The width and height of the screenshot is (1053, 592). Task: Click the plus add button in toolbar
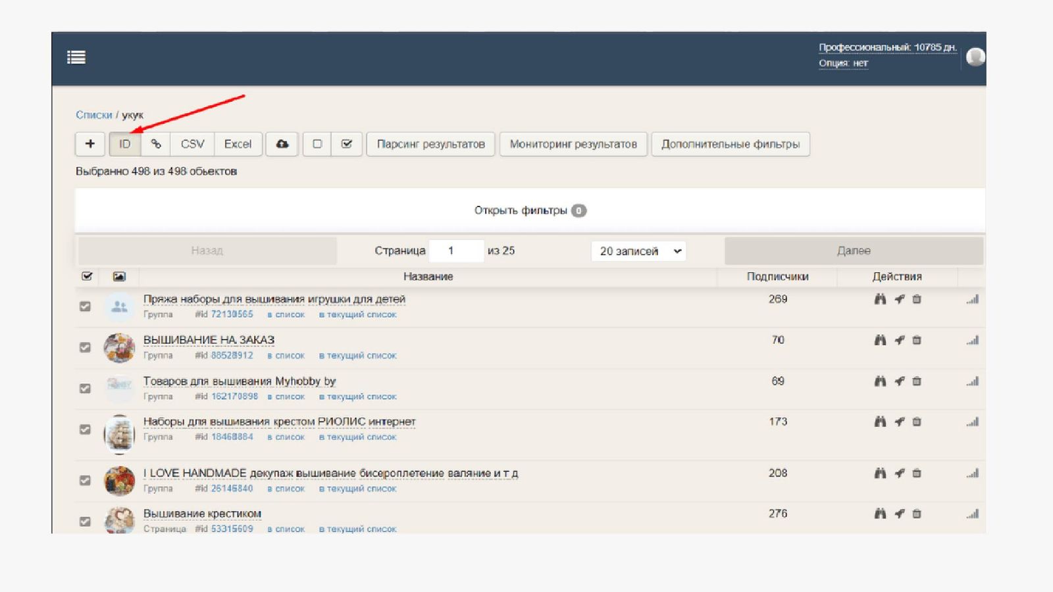(90, 144)
